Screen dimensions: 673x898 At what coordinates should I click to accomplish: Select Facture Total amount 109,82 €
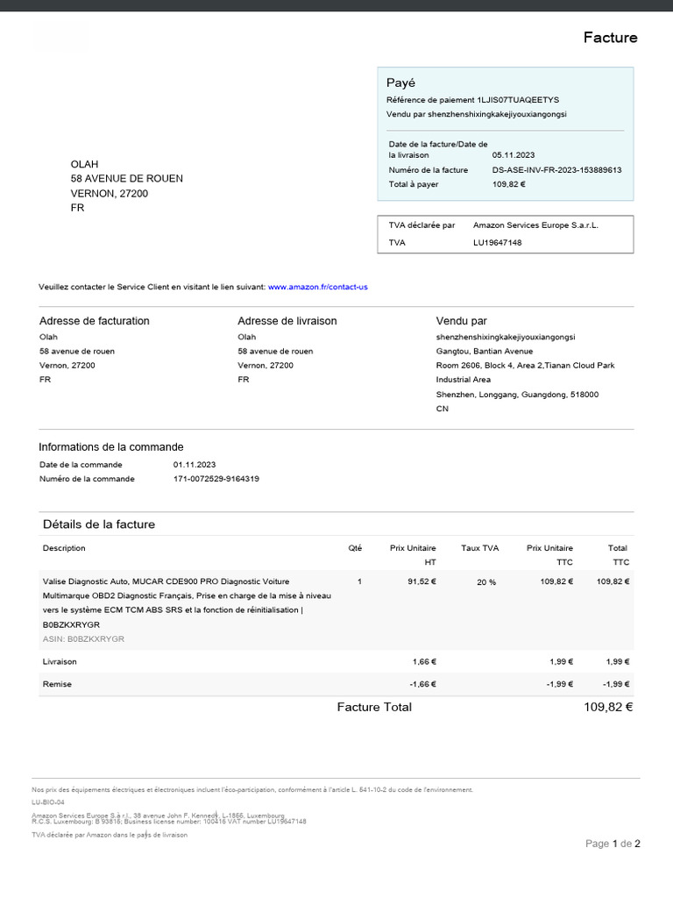[x=608, y=708]
